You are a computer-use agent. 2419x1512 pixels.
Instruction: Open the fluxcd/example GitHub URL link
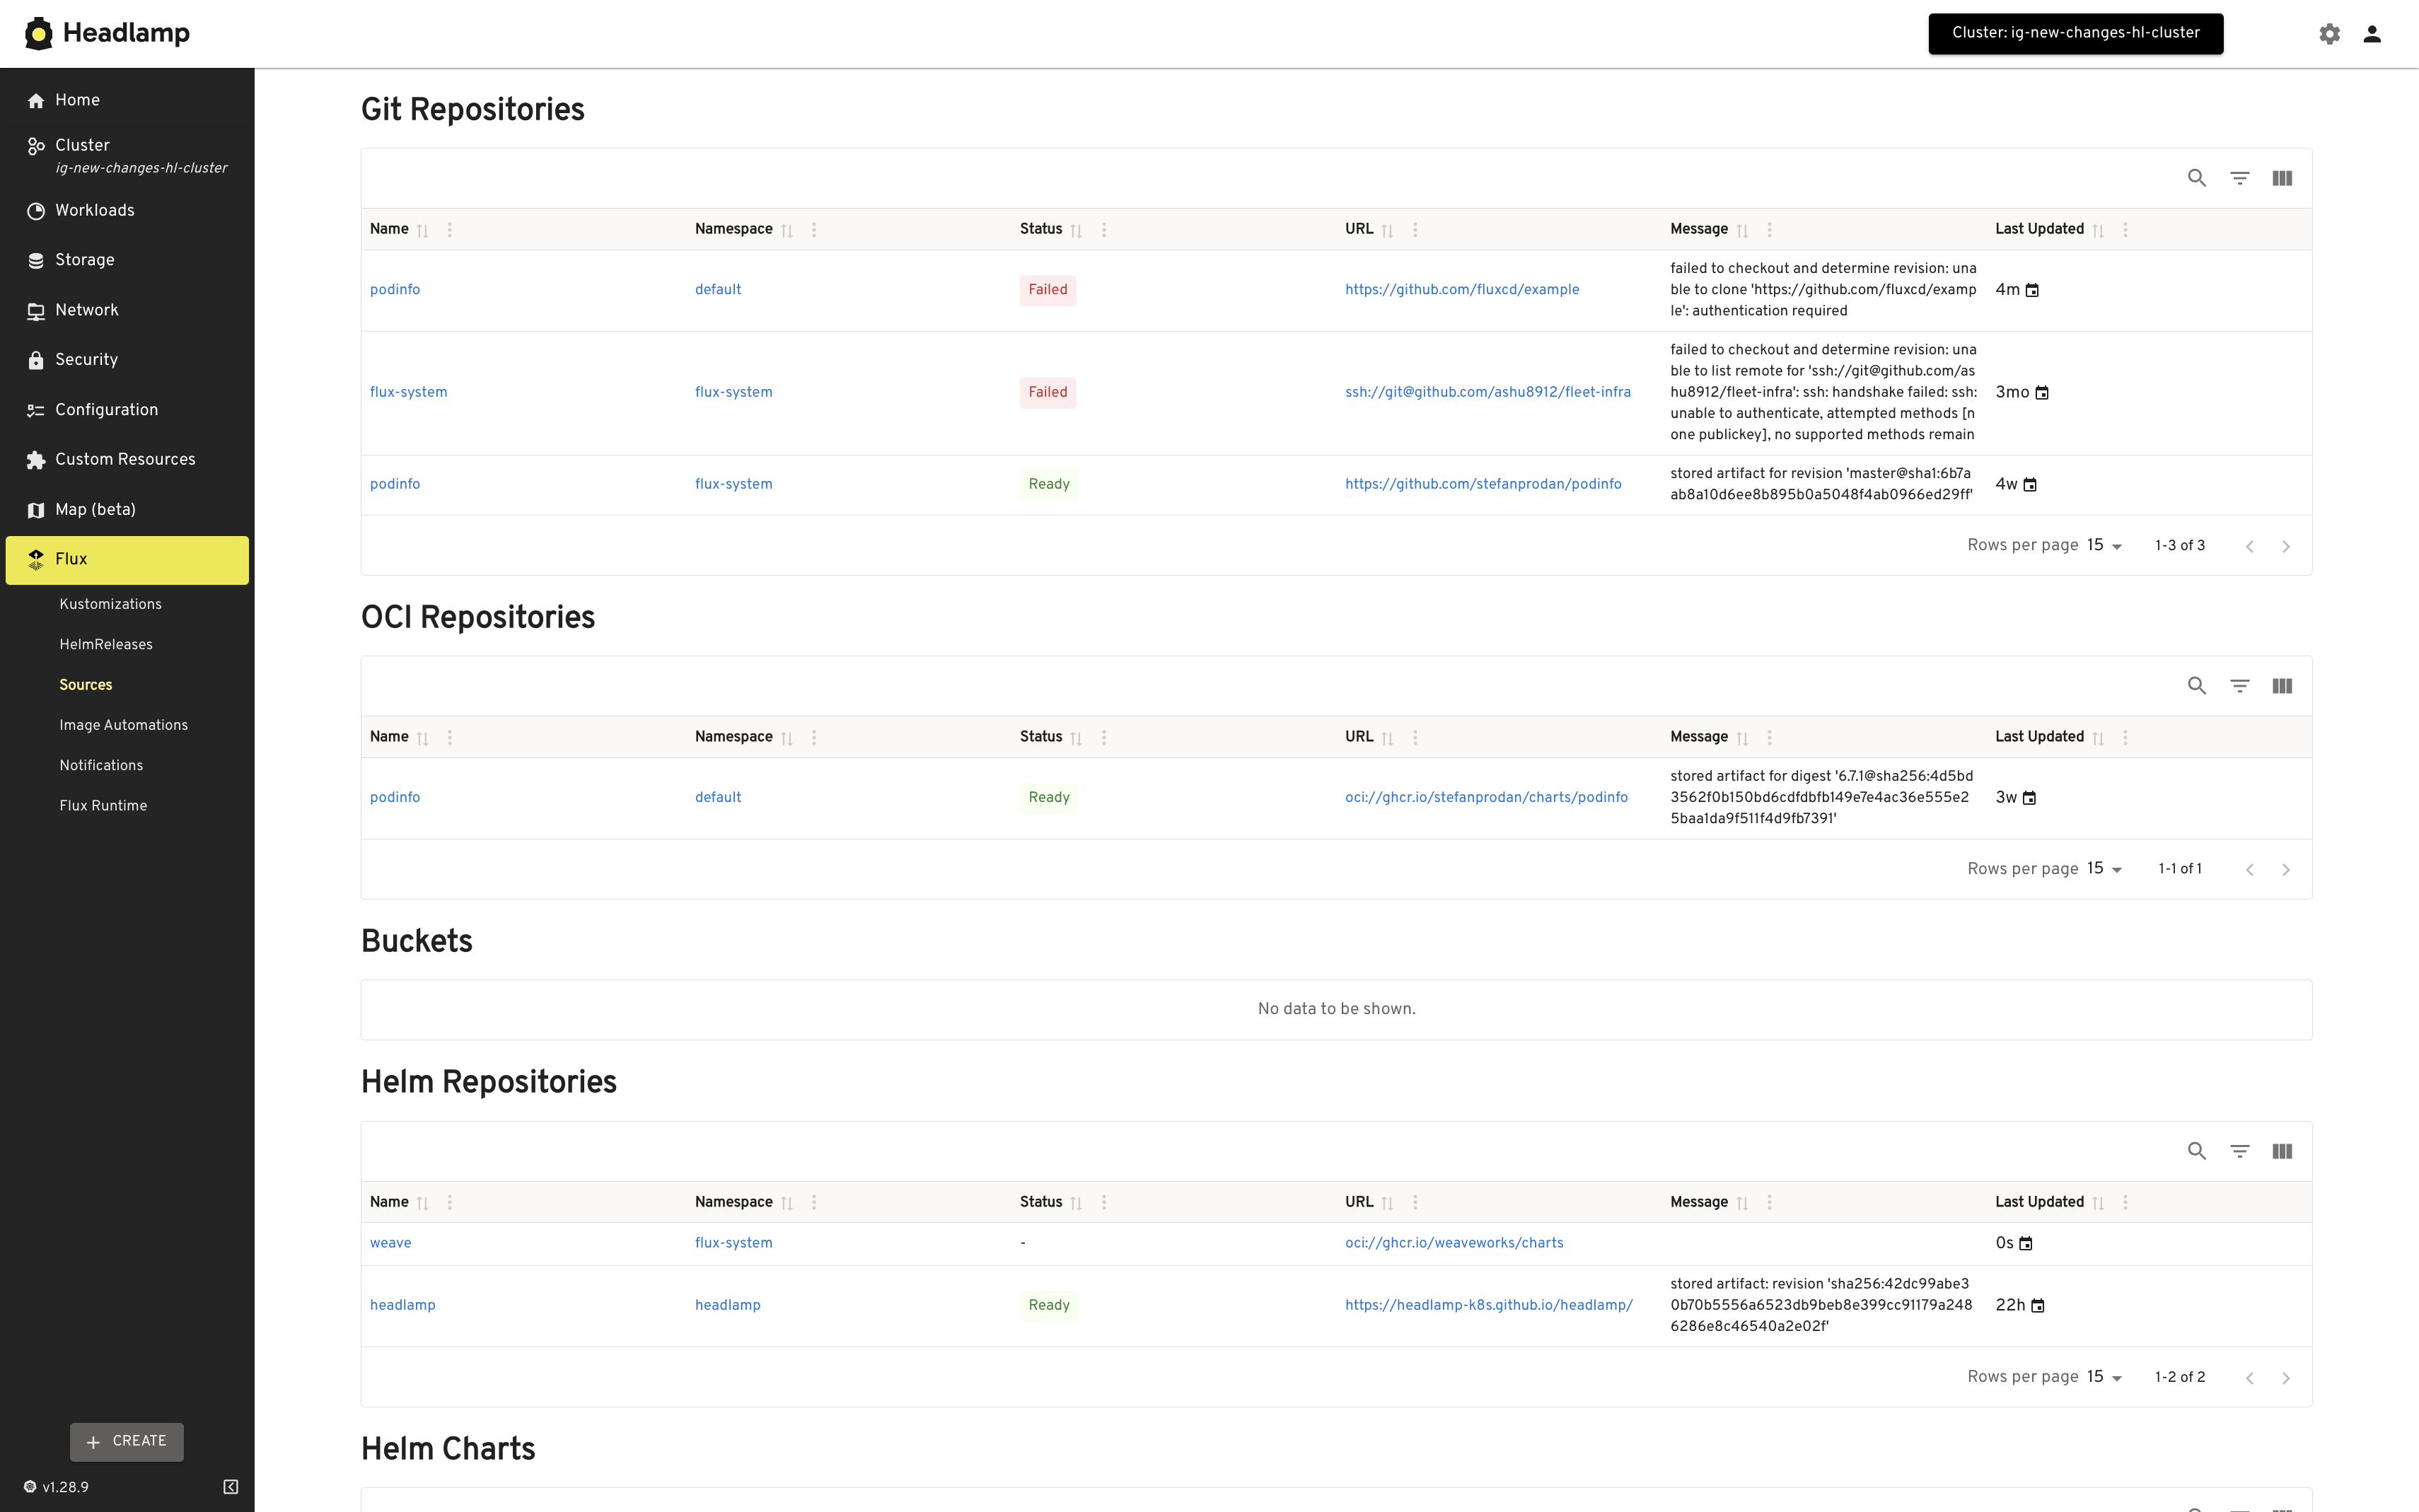coord(1461,290)
